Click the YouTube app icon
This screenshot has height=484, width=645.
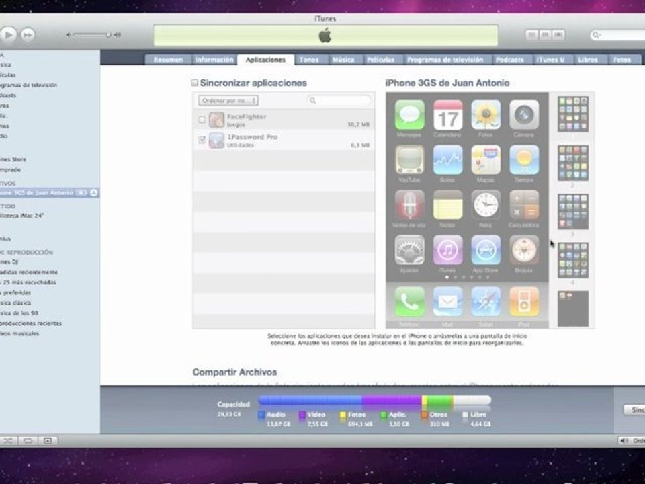click(409, 160)
